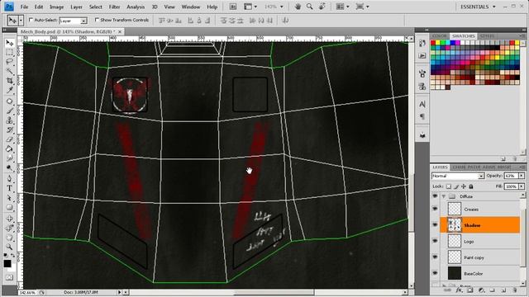This screenshot has width=529, height=297.
Task: Select the Move tool in toolbox
Action: (9, 43)
